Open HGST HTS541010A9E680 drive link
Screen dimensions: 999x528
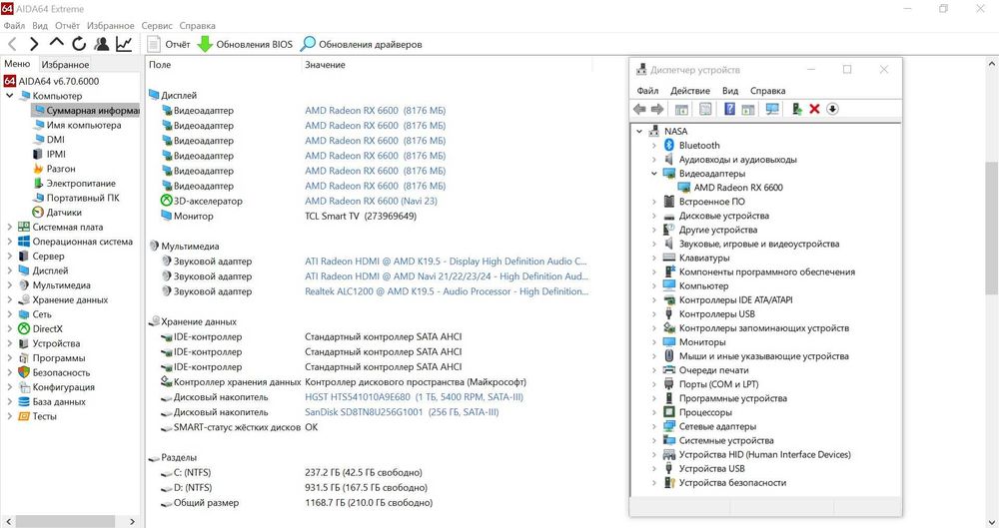click(414, 397)
